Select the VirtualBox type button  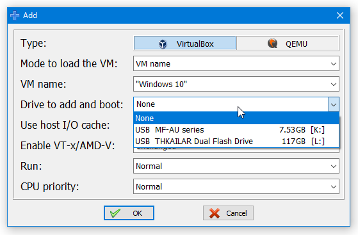184,43
